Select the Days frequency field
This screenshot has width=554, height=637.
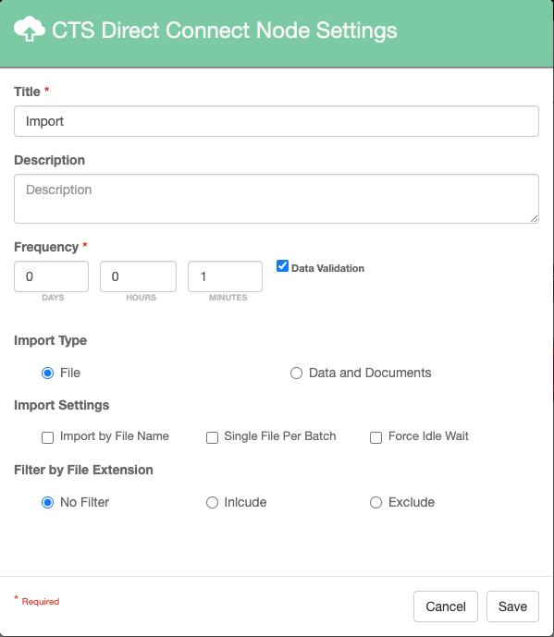click(x=51, y=276)
